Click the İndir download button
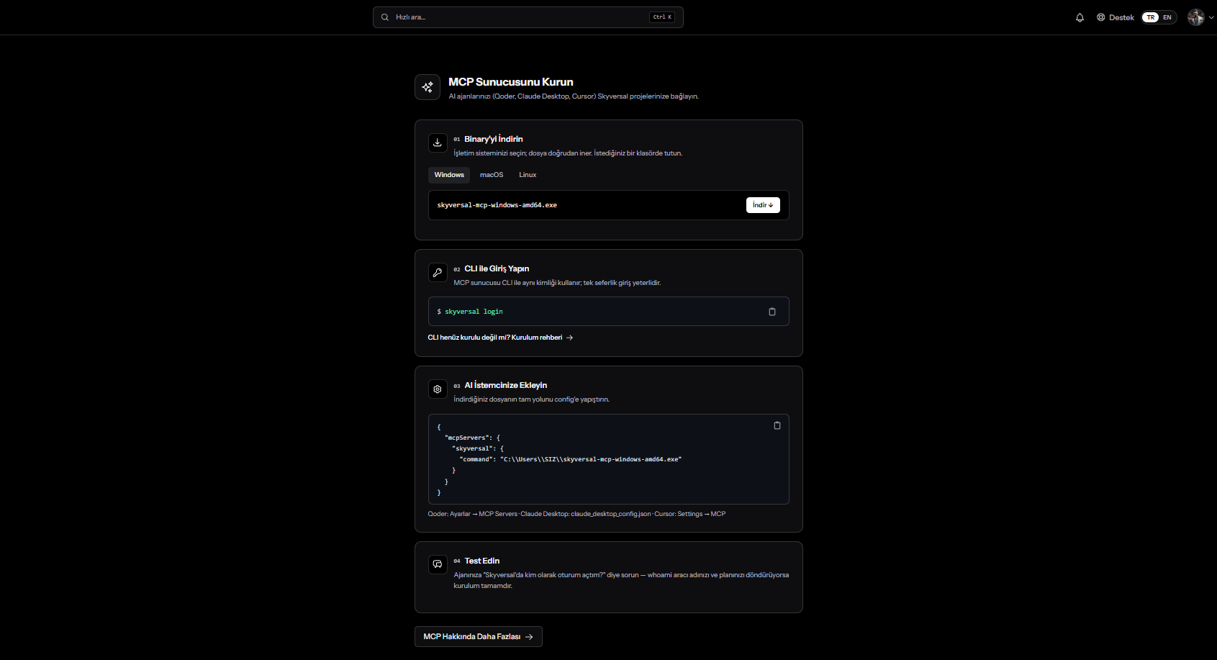Screen dimensions: 1217x660 763,205
